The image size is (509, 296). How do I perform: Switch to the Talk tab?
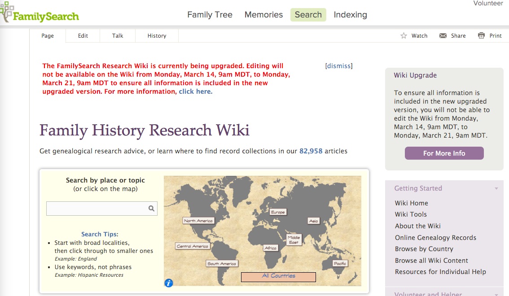pos(118,36)
